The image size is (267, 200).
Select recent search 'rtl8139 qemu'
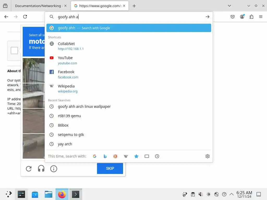[x=129, y=116]
